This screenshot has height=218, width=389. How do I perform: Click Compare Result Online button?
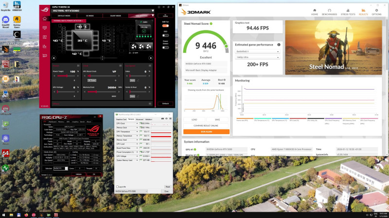[x=206, y=125]
